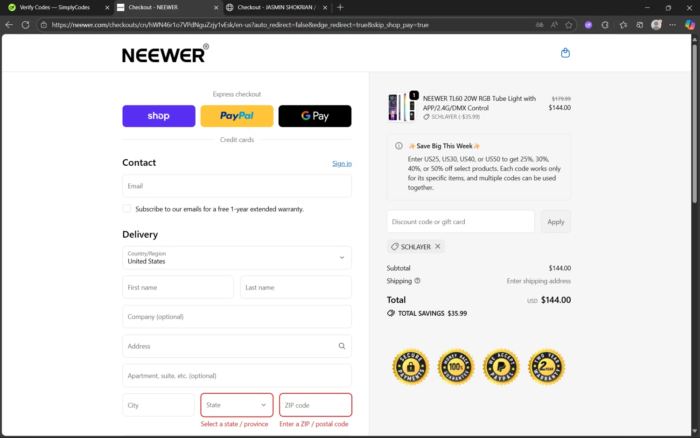Add this page to favorites star
The height and width of the screenshot is (438, 700).
(568, 25)
